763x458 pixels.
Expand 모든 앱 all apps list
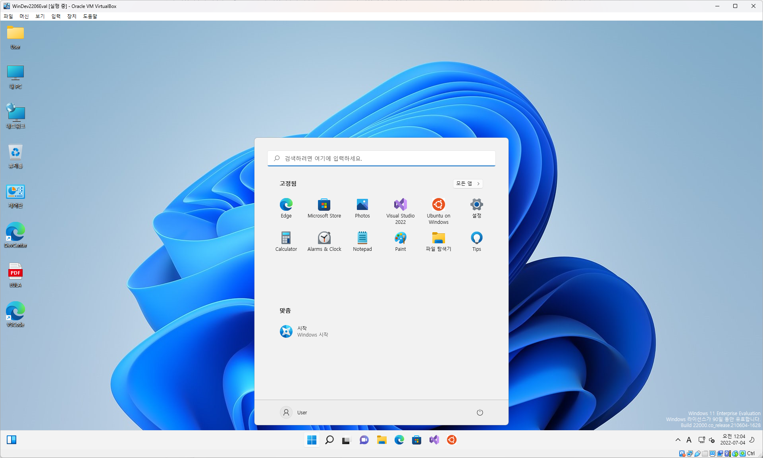coord(468,183)
